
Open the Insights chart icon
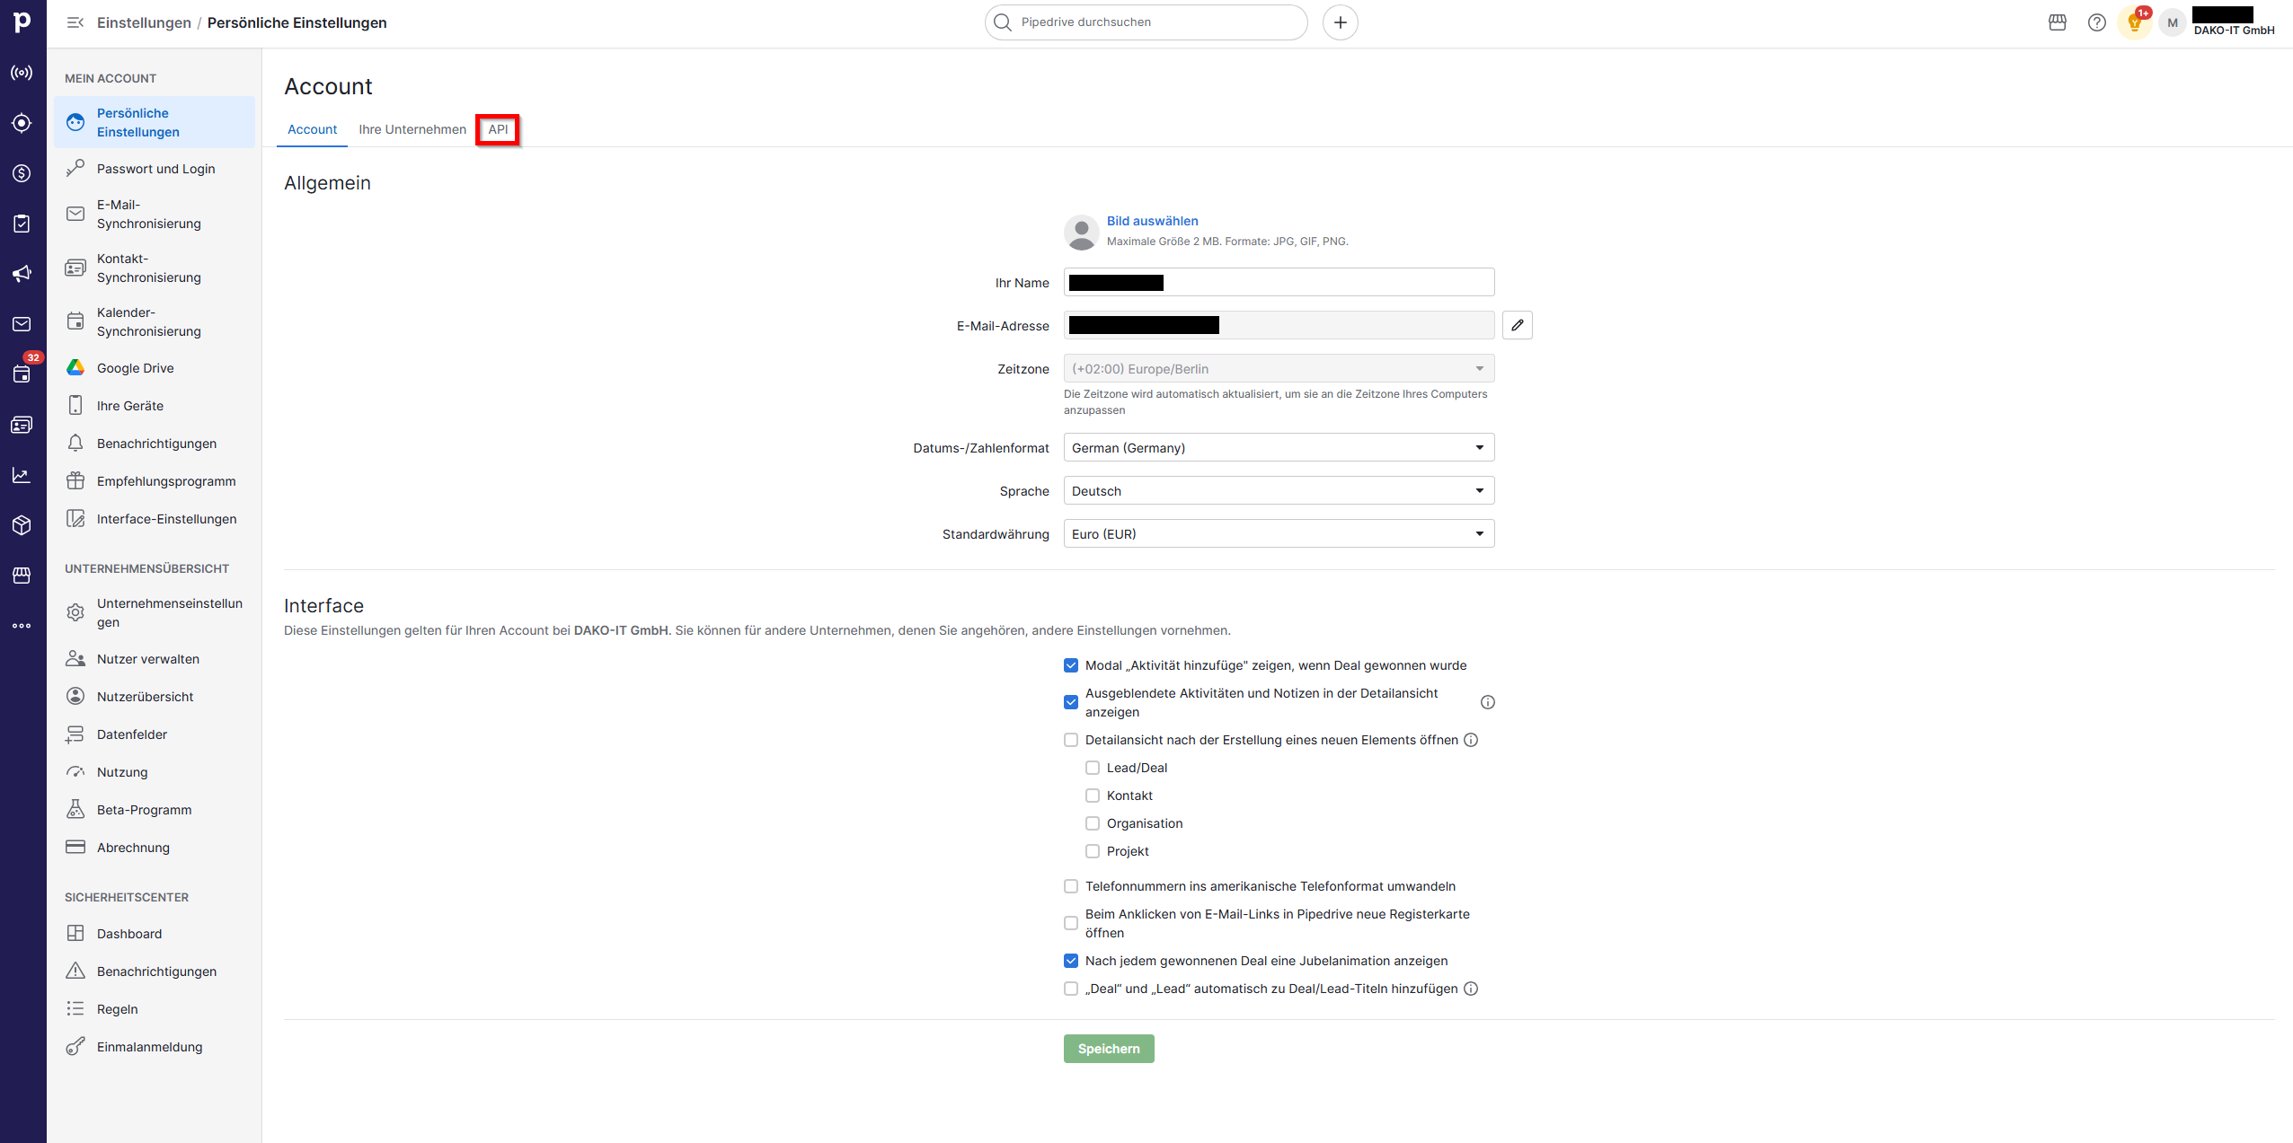[x=22, y=475]
